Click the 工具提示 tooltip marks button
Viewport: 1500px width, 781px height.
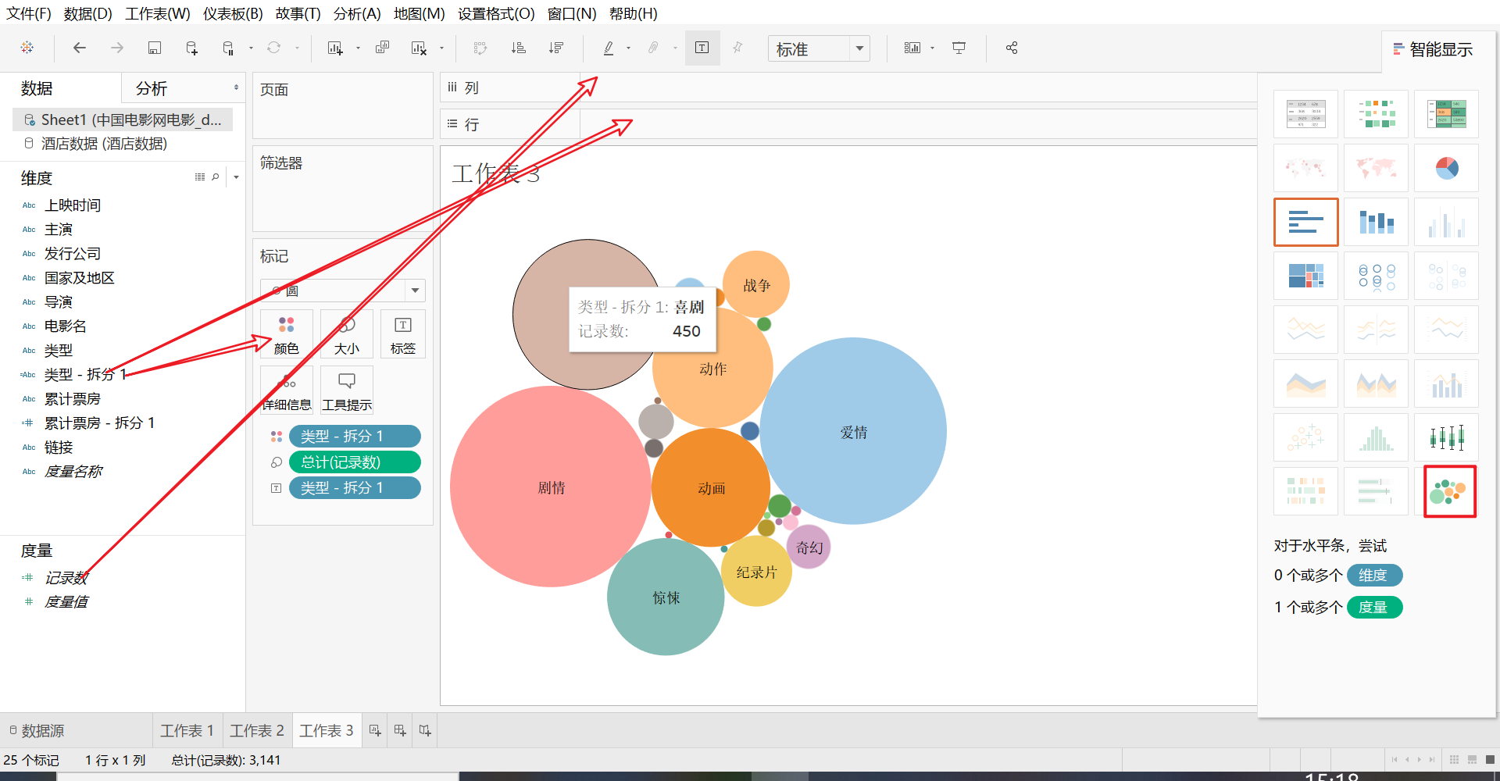coord(347,390)
